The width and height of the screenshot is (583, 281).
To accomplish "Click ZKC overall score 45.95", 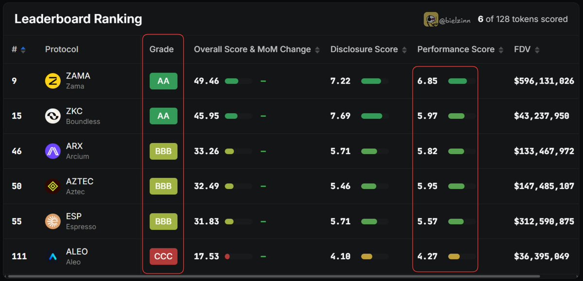I will tap(206, 116).
